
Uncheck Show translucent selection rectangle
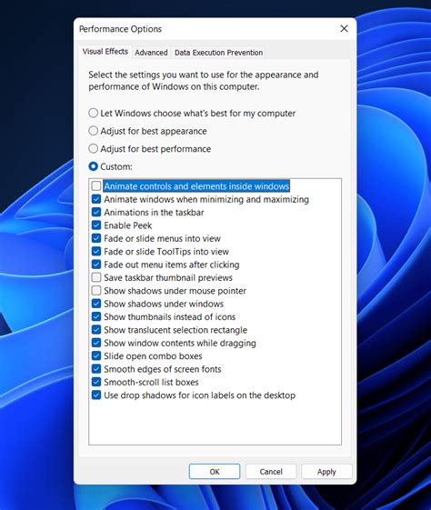point(96,330)
